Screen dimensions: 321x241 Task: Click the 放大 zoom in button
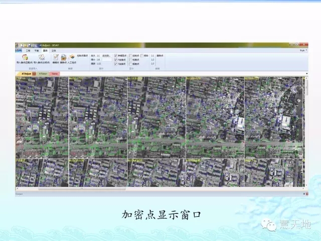(x=93, y=55)
